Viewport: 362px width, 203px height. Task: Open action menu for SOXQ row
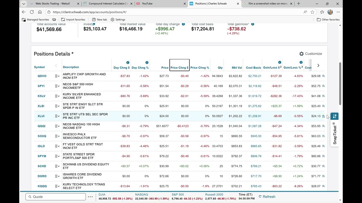coord(57,136)
